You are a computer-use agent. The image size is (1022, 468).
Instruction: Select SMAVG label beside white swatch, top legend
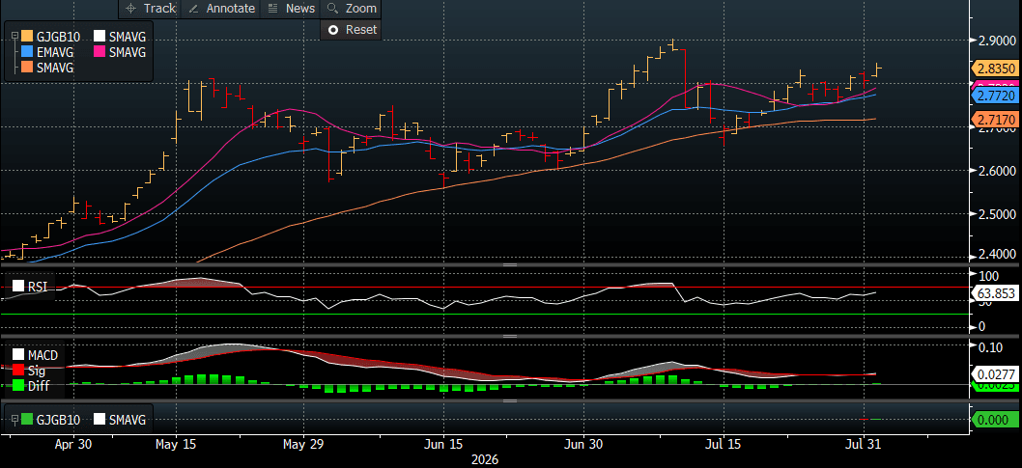coord(128,37)
